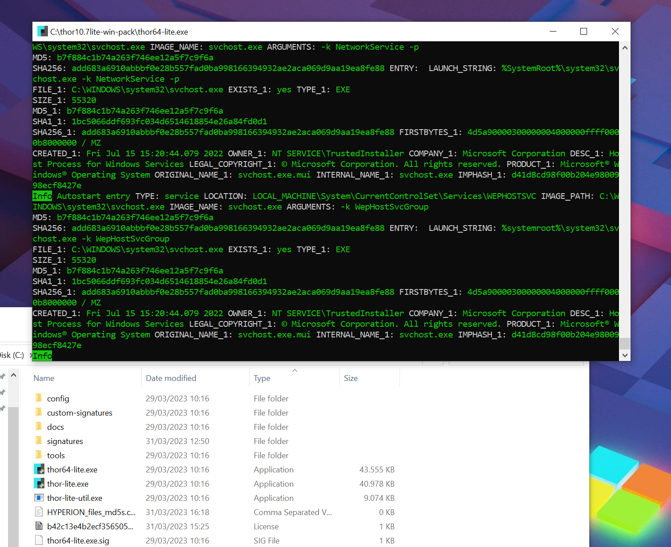Sort by Date modified column
The image size is (671, 547).
point(171,378)
